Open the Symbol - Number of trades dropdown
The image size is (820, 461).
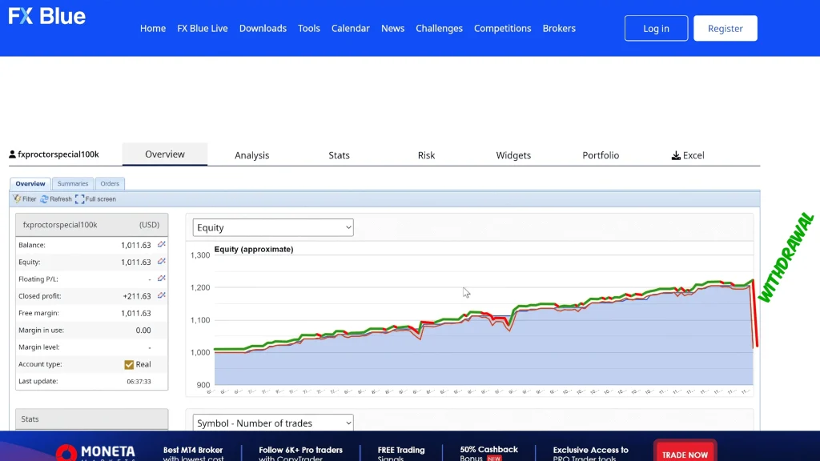click(x=273, y=423)
